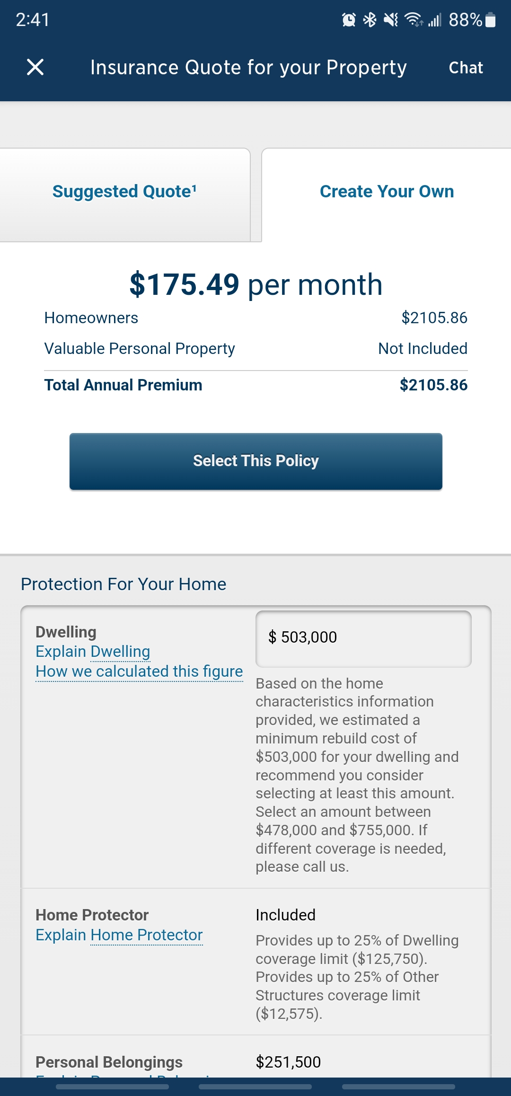Select the Create Your Own tab
The height and width of the screenshot is (1096, 511).
387,192
